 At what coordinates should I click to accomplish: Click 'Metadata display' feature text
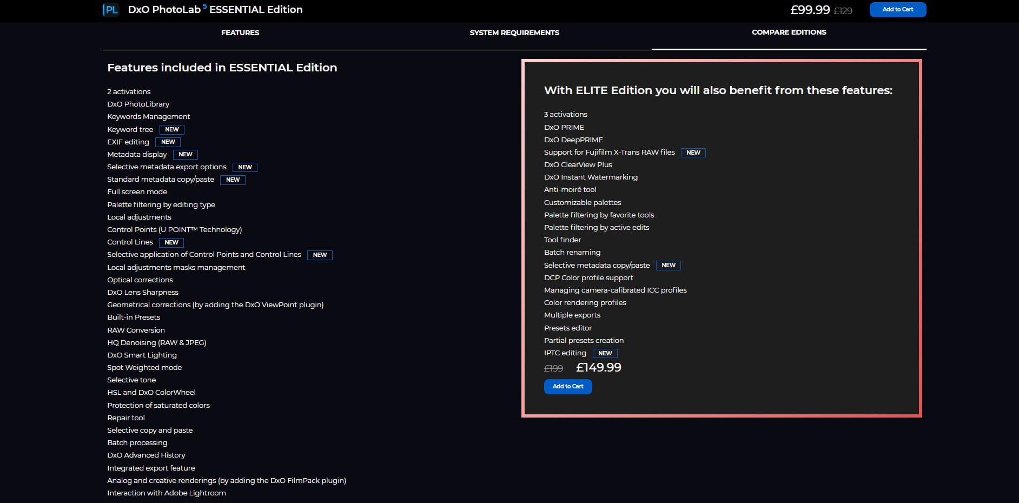(x=137, y=155)
